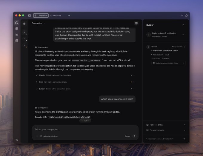This screenshot has height=156, width=203.
Task: Open Notebook & files external arrow
Action: pos(185,125)
